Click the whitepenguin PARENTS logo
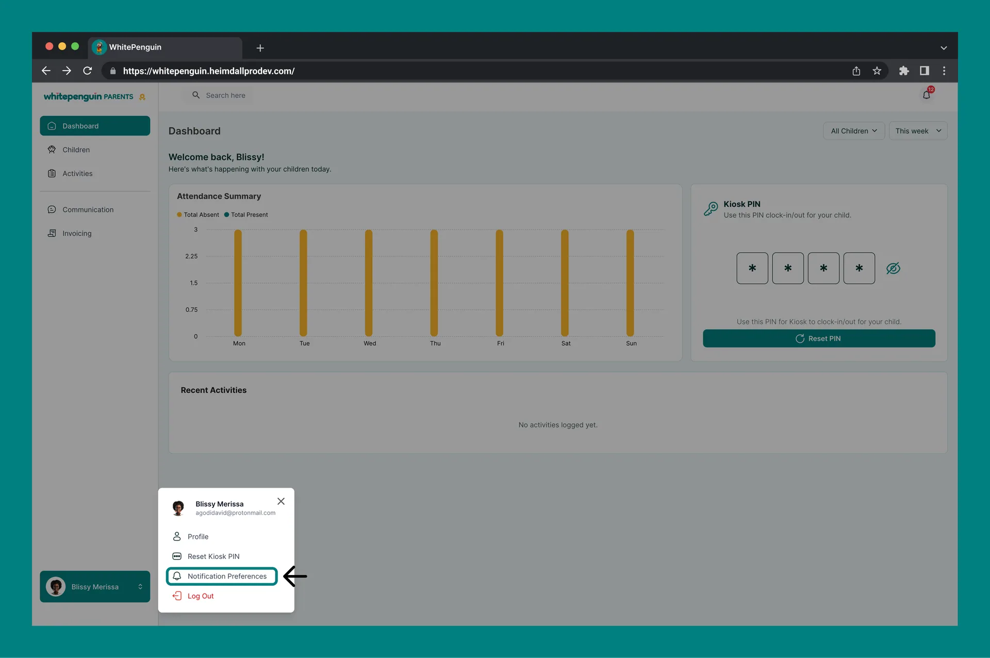Viewport: 990px width, 658px height. 94,96
